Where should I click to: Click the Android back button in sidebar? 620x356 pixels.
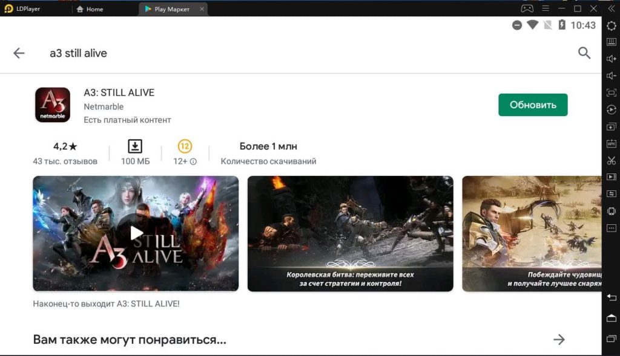(612, 297)
